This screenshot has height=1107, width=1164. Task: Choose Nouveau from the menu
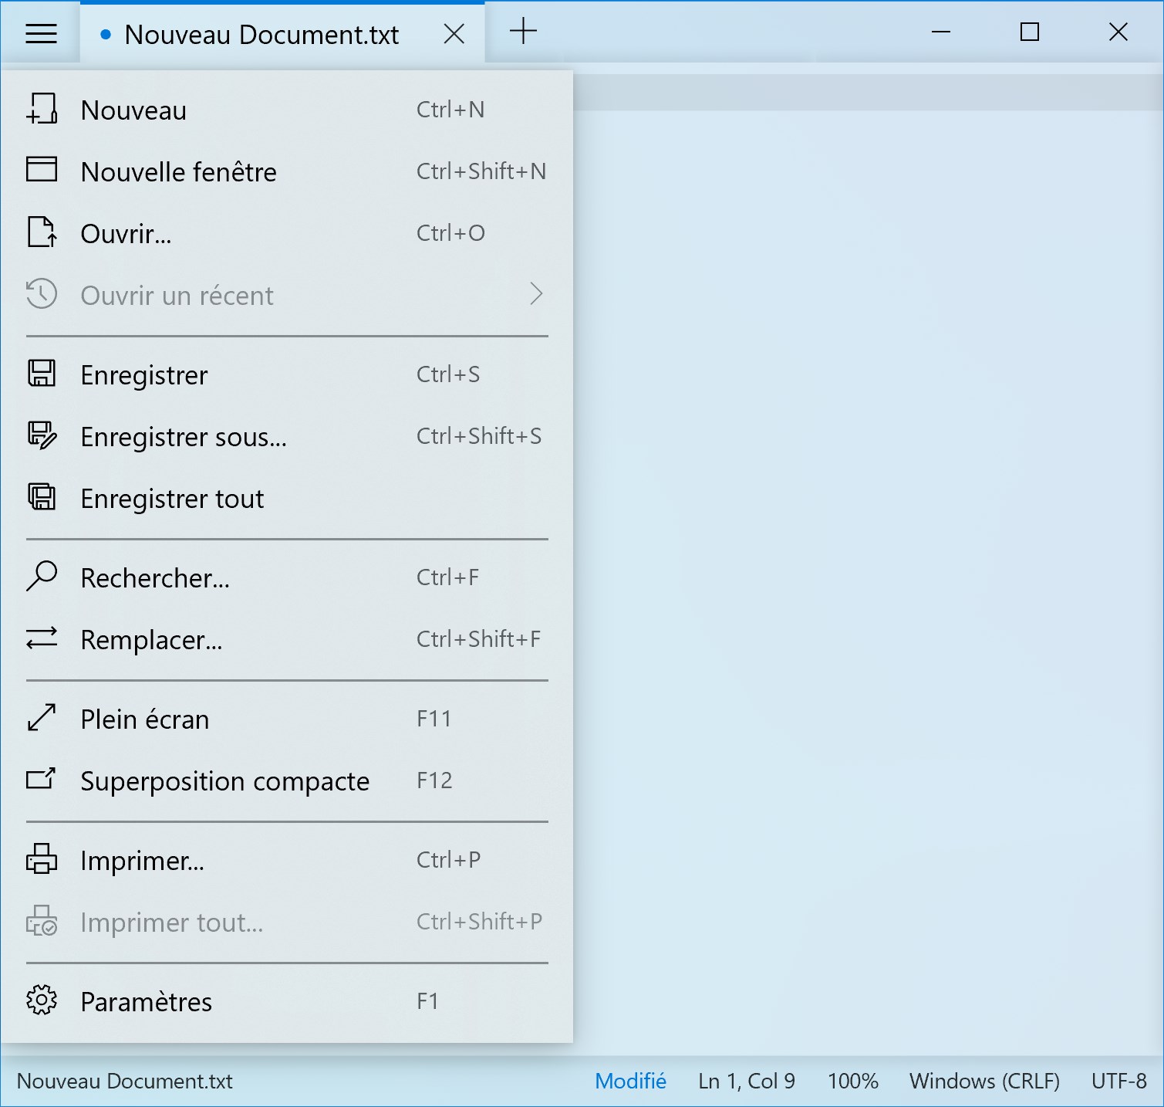[x=287, y=110]
